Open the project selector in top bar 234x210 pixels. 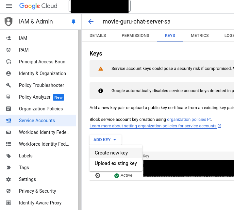point(100,6)
